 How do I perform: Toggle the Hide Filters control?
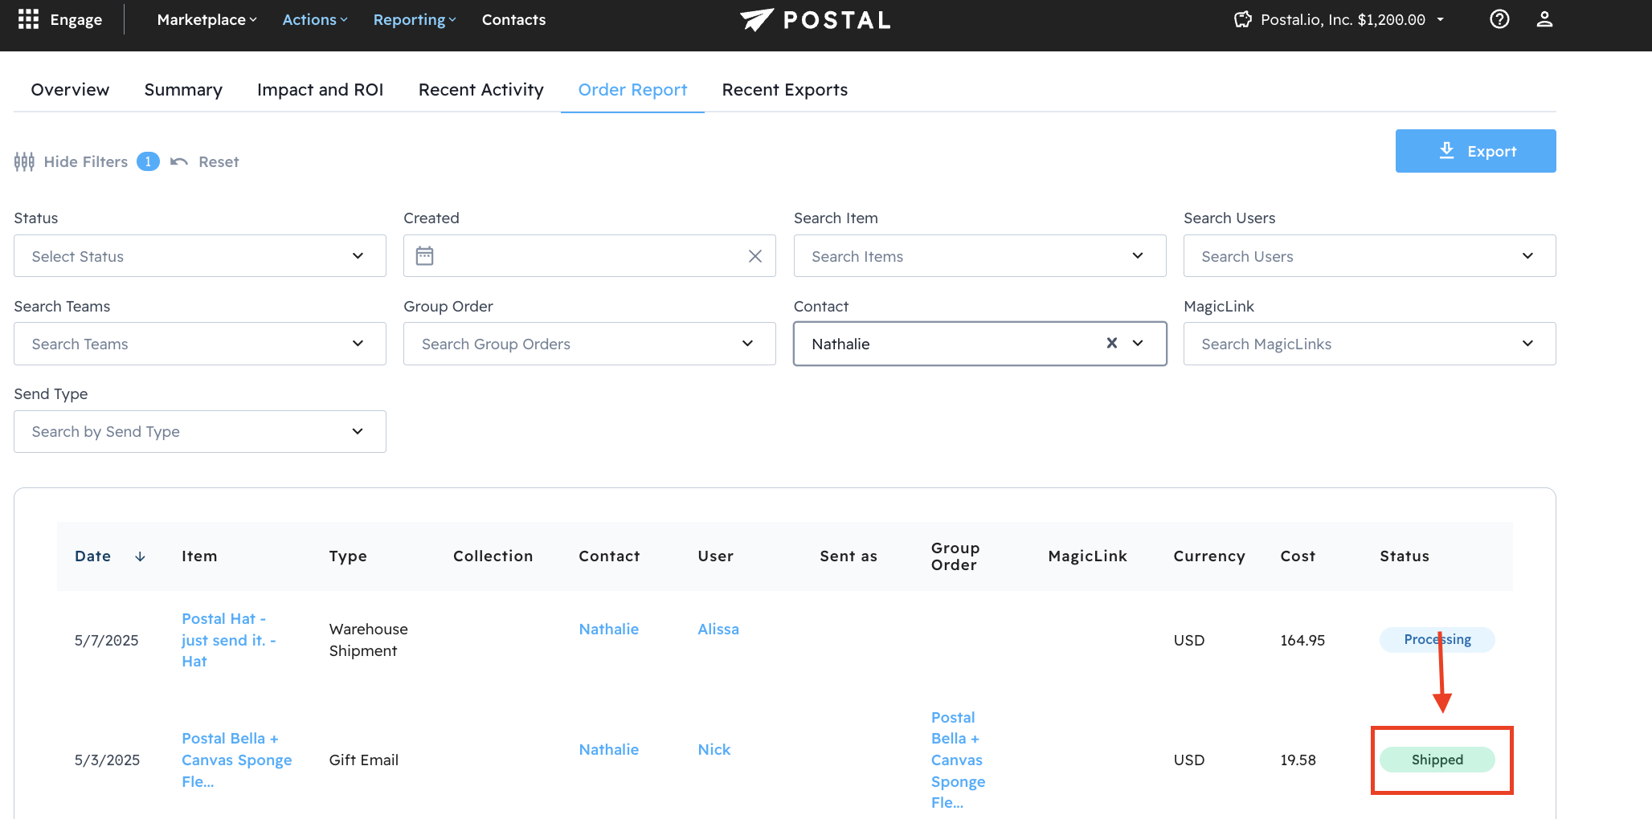click(72, 162)
